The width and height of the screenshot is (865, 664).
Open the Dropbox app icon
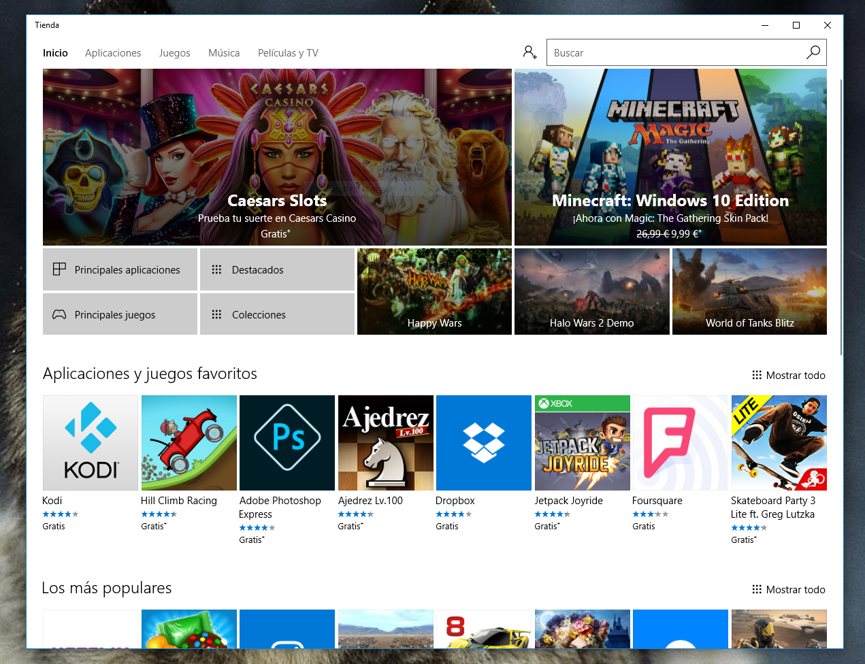click(x=484, y=443)
